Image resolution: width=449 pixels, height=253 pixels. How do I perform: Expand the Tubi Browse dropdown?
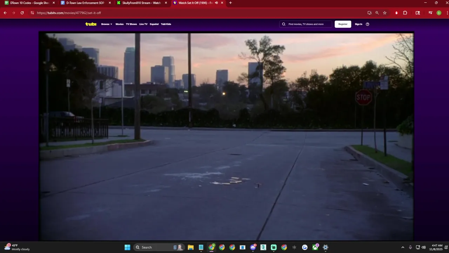click(x=107, y=24)
